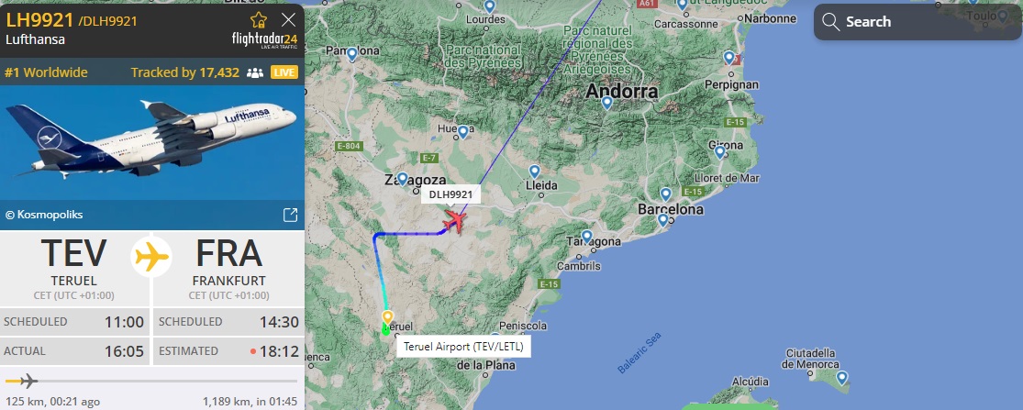Click the Menorca airport map pin
This screenshot has height=410, width=1023.
(842, 378)
